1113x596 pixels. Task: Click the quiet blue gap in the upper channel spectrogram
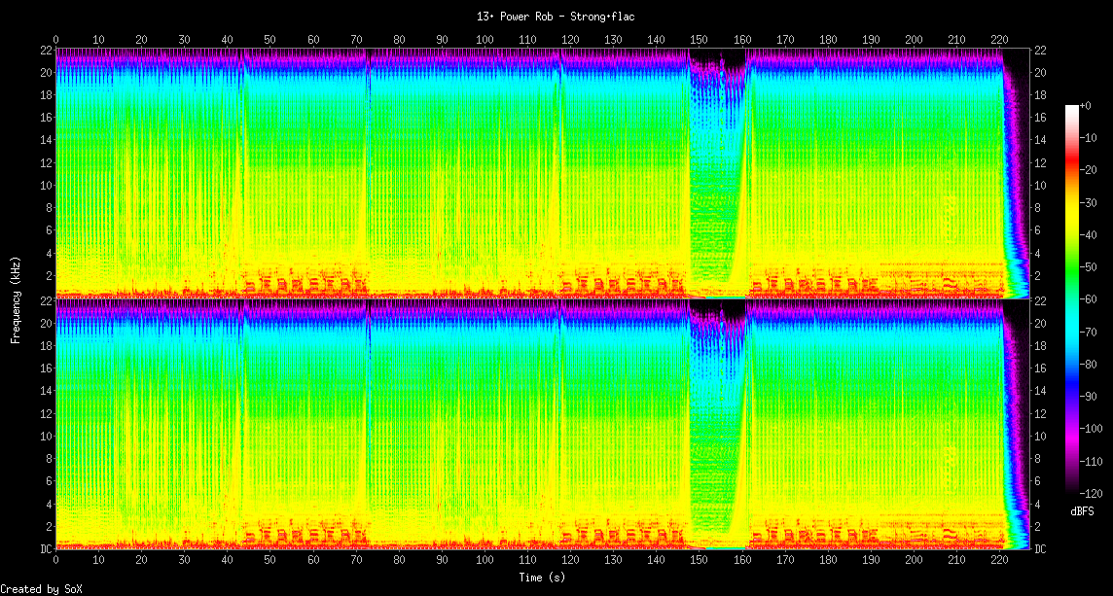pos(715,165)
